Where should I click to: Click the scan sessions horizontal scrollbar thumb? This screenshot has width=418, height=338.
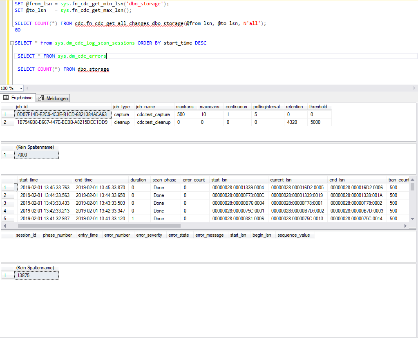[99, 226]
